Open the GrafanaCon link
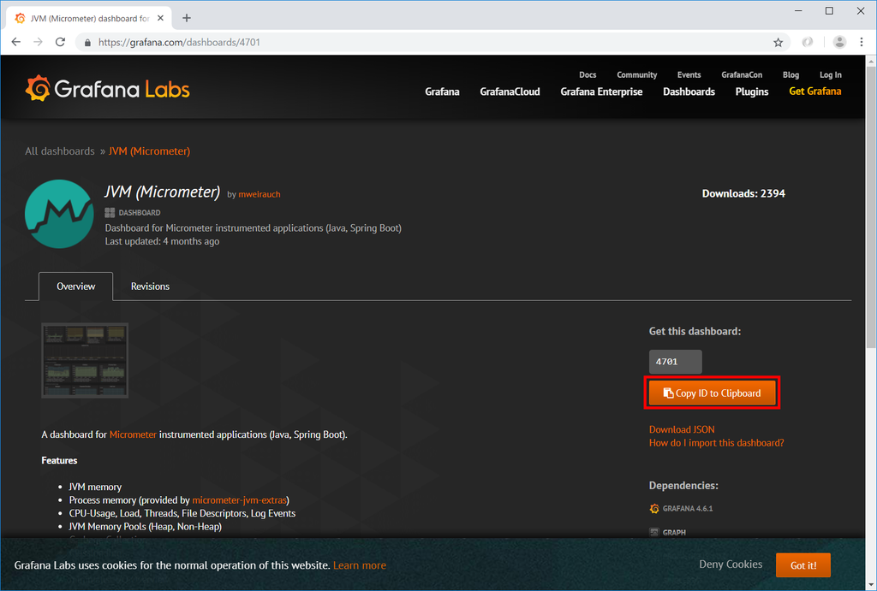Viewport: 877px width, 591px height. coord(742,75)
